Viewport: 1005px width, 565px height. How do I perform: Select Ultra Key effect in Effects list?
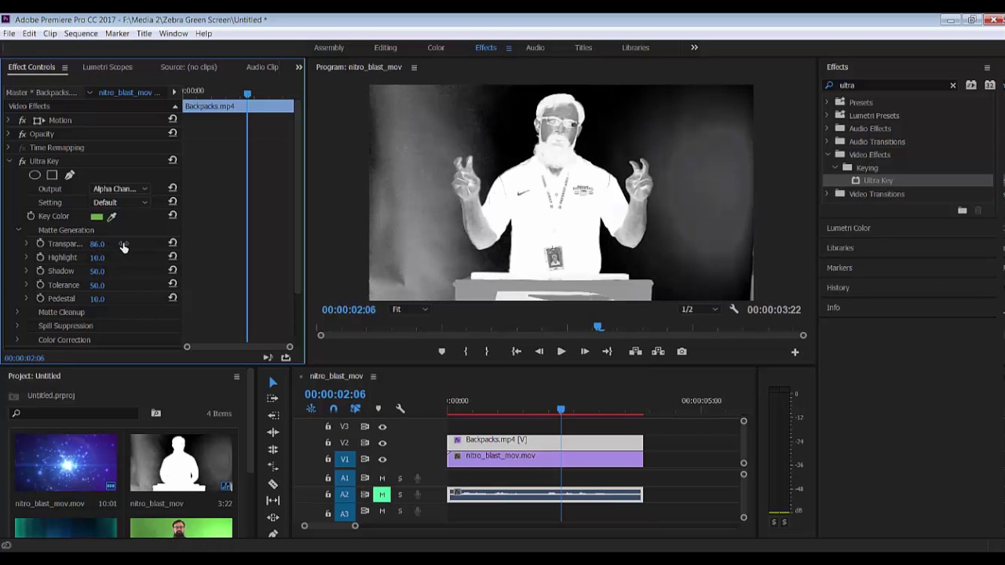878,180
